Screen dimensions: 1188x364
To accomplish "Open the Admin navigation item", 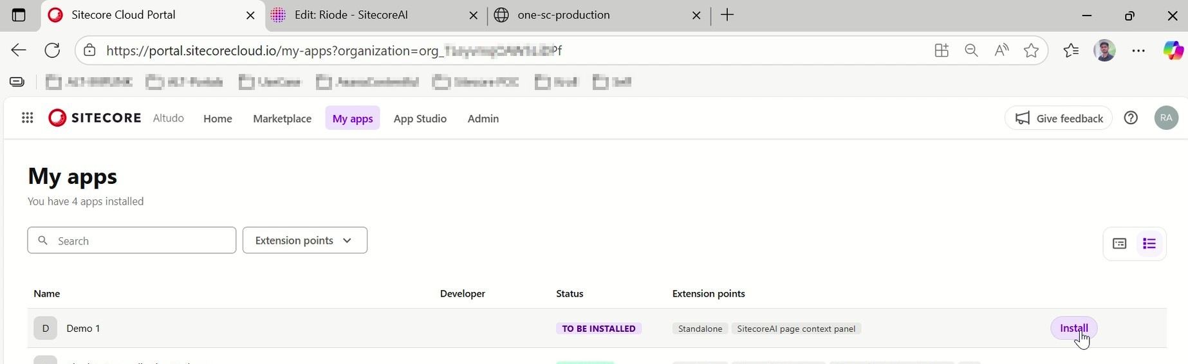I will (x=483, y=118).
